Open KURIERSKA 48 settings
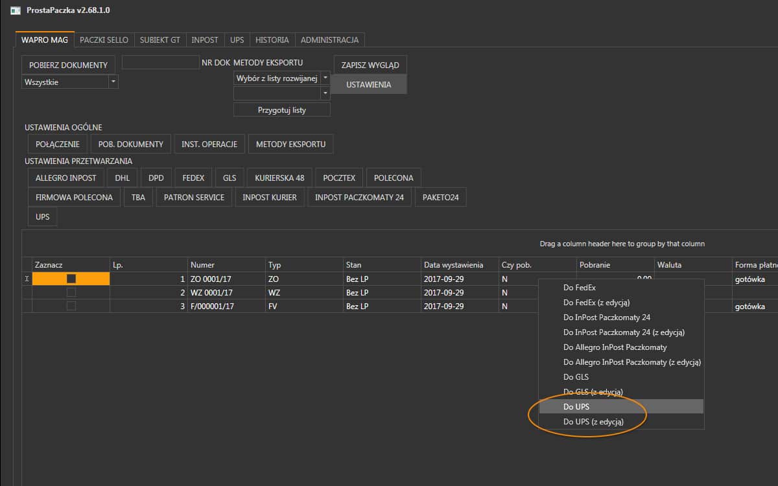The height and width of the screenshot is (486, 778). pyautogui.click(x=279, y=178)
